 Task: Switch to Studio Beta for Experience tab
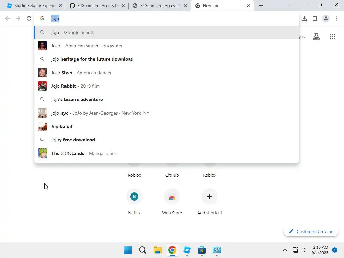pos(35,6)
